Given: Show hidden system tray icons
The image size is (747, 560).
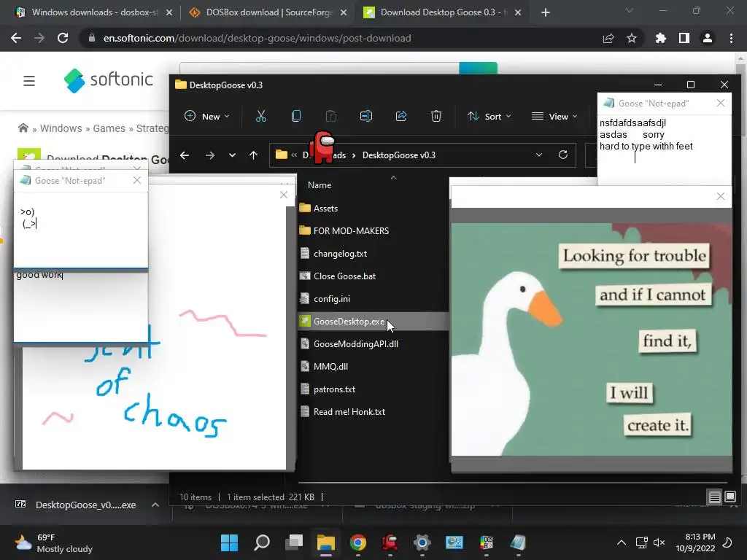Looking at the screenshot, I should point(622,542).
